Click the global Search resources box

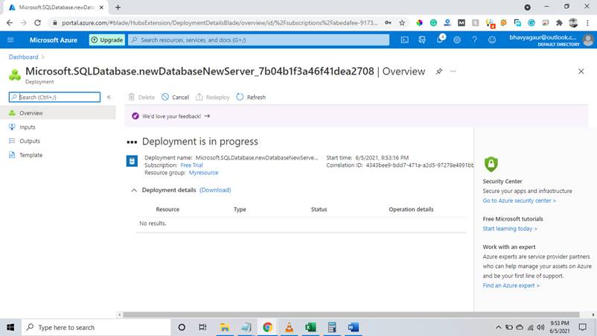click(258, 40)
